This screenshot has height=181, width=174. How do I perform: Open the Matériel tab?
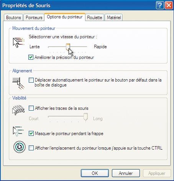pyautogui.click(x=114, y=18)
